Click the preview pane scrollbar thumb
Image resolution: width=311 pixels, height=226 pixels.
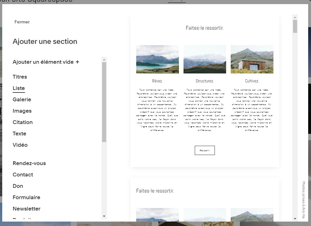(295, 26)
